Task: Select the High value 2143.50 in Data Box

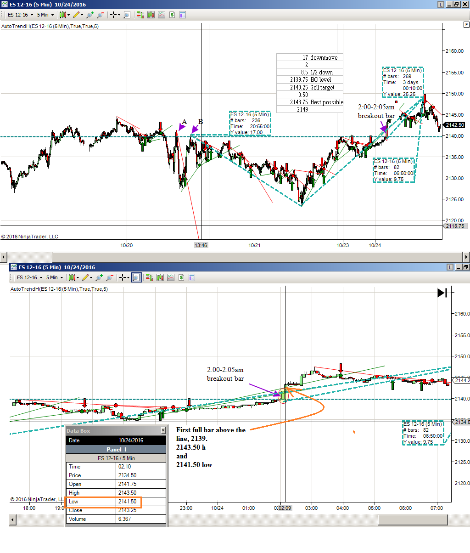Action: click(x=141, y=493)
